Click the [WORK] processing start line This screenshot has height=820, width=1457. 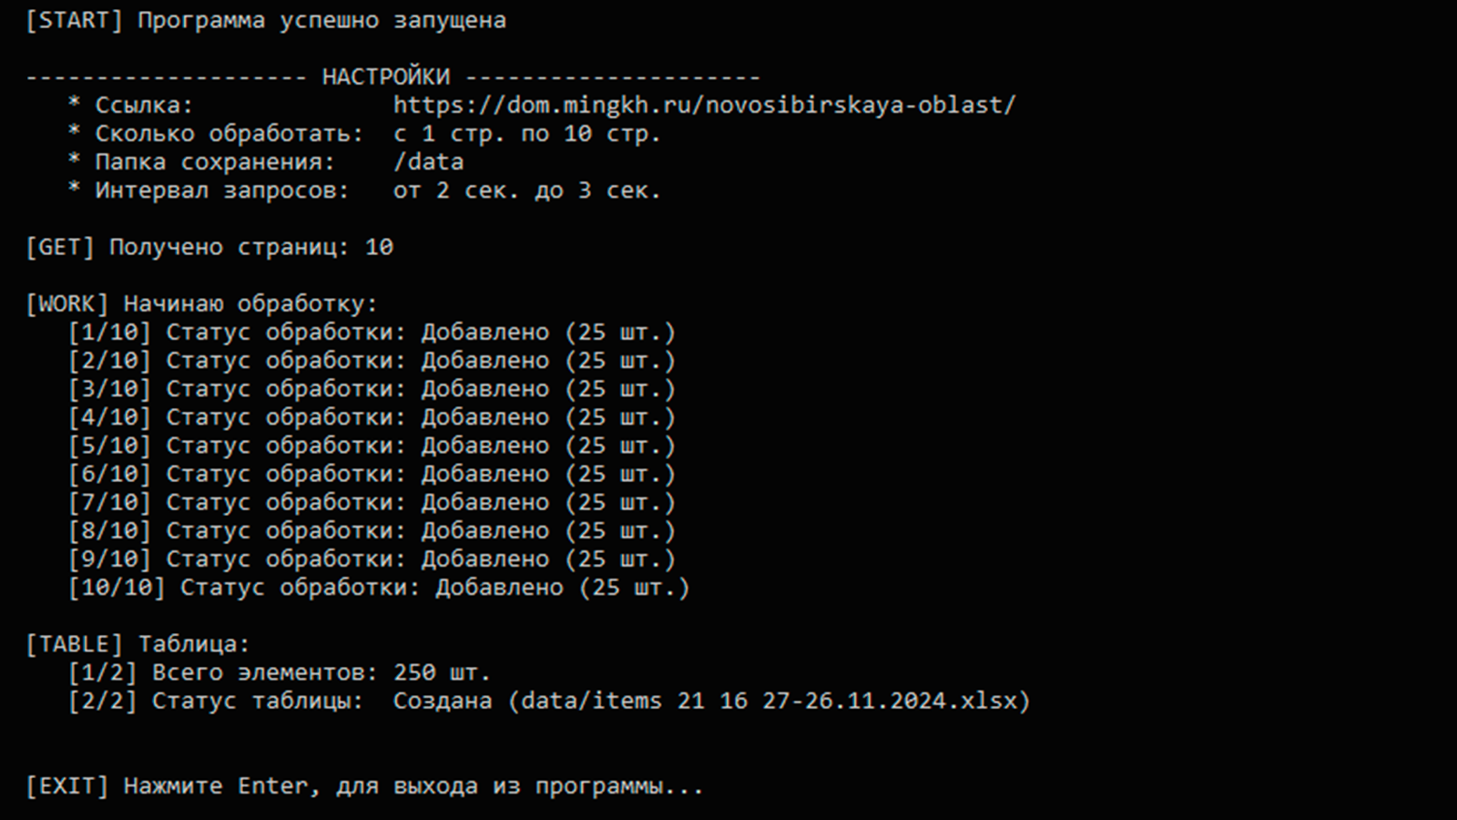click(201, 303)
